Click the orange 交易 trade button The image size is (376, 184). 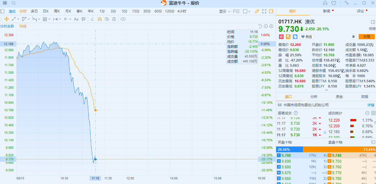pyautogui.click(x=366, y=37)
